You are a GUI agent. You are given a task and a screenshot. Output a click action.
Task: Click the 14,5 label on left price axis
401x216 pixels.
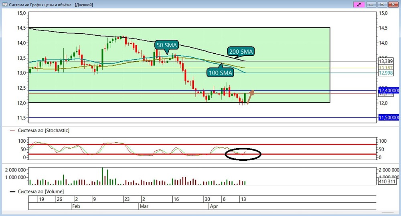(22, 28)
